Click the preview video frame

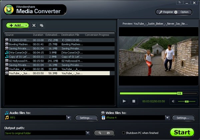click(159, 56)
